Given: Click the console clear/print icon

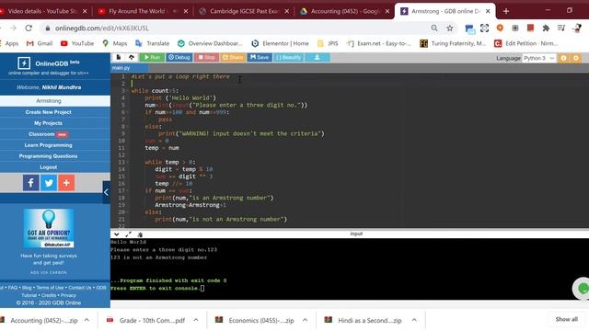Looking at the screenshot, I should pyautogui.click(x=140, y=234).
